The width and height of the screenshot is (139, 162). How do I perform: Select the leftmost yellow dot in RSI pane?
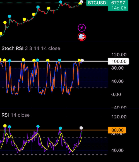click(x=5, y=126)
